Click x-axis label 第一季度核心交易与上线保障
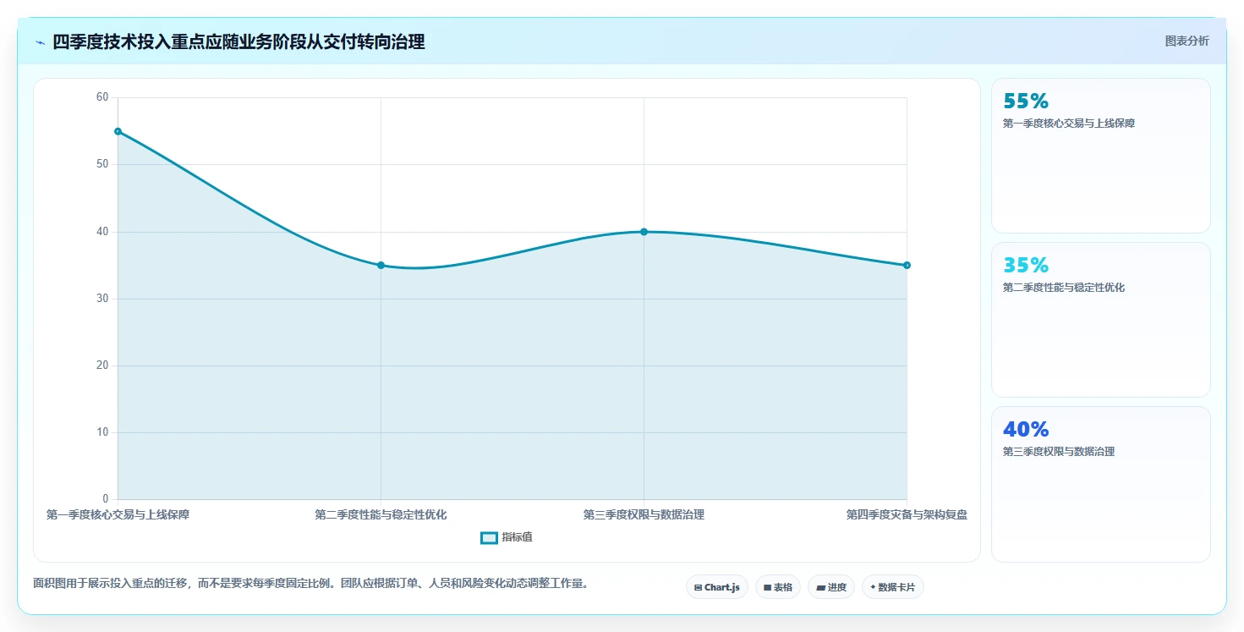Screen dimensions: 1244x632 tap(118, 514)
